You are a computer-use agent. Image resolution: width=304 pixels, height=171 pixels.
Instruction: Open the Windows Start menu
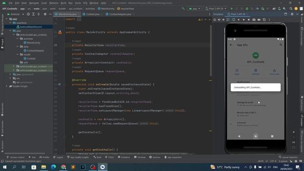(x=4, y=167)
